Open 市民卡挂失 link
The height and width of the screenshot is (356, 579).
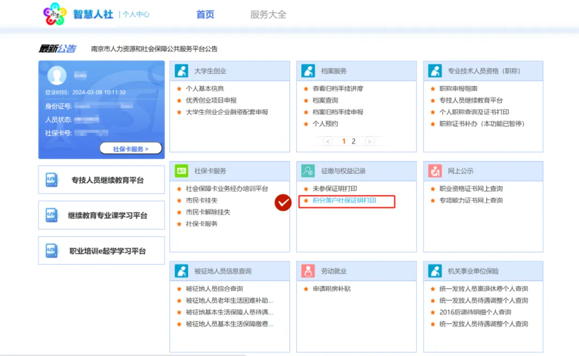click(x=201, y=201)
